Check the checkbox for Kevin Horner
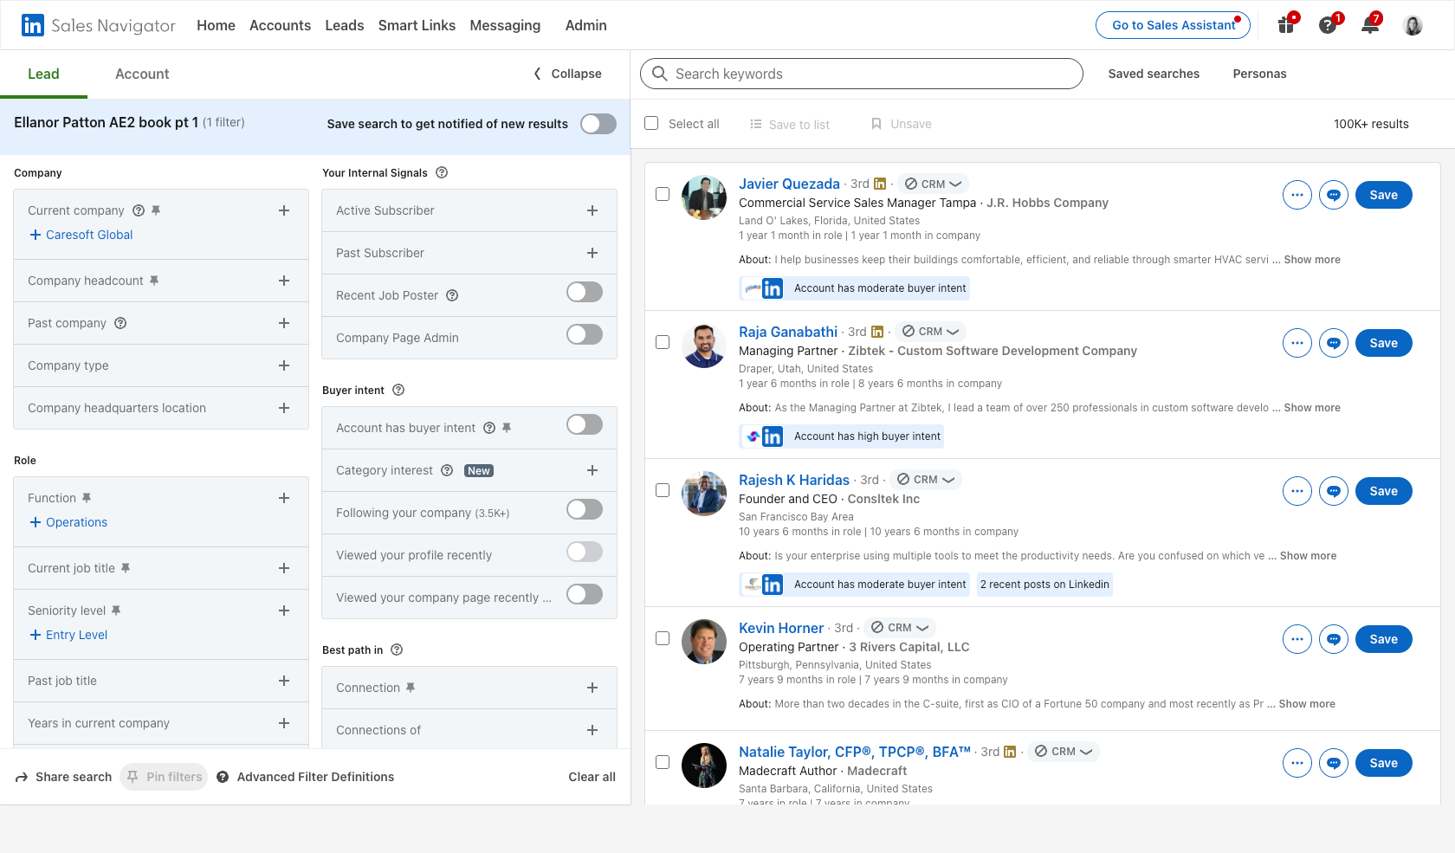The image size is (1455, 853). (663, 638)
